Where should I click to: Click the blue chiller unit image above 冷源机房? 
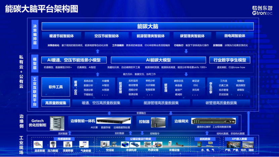tap(135, 145)
